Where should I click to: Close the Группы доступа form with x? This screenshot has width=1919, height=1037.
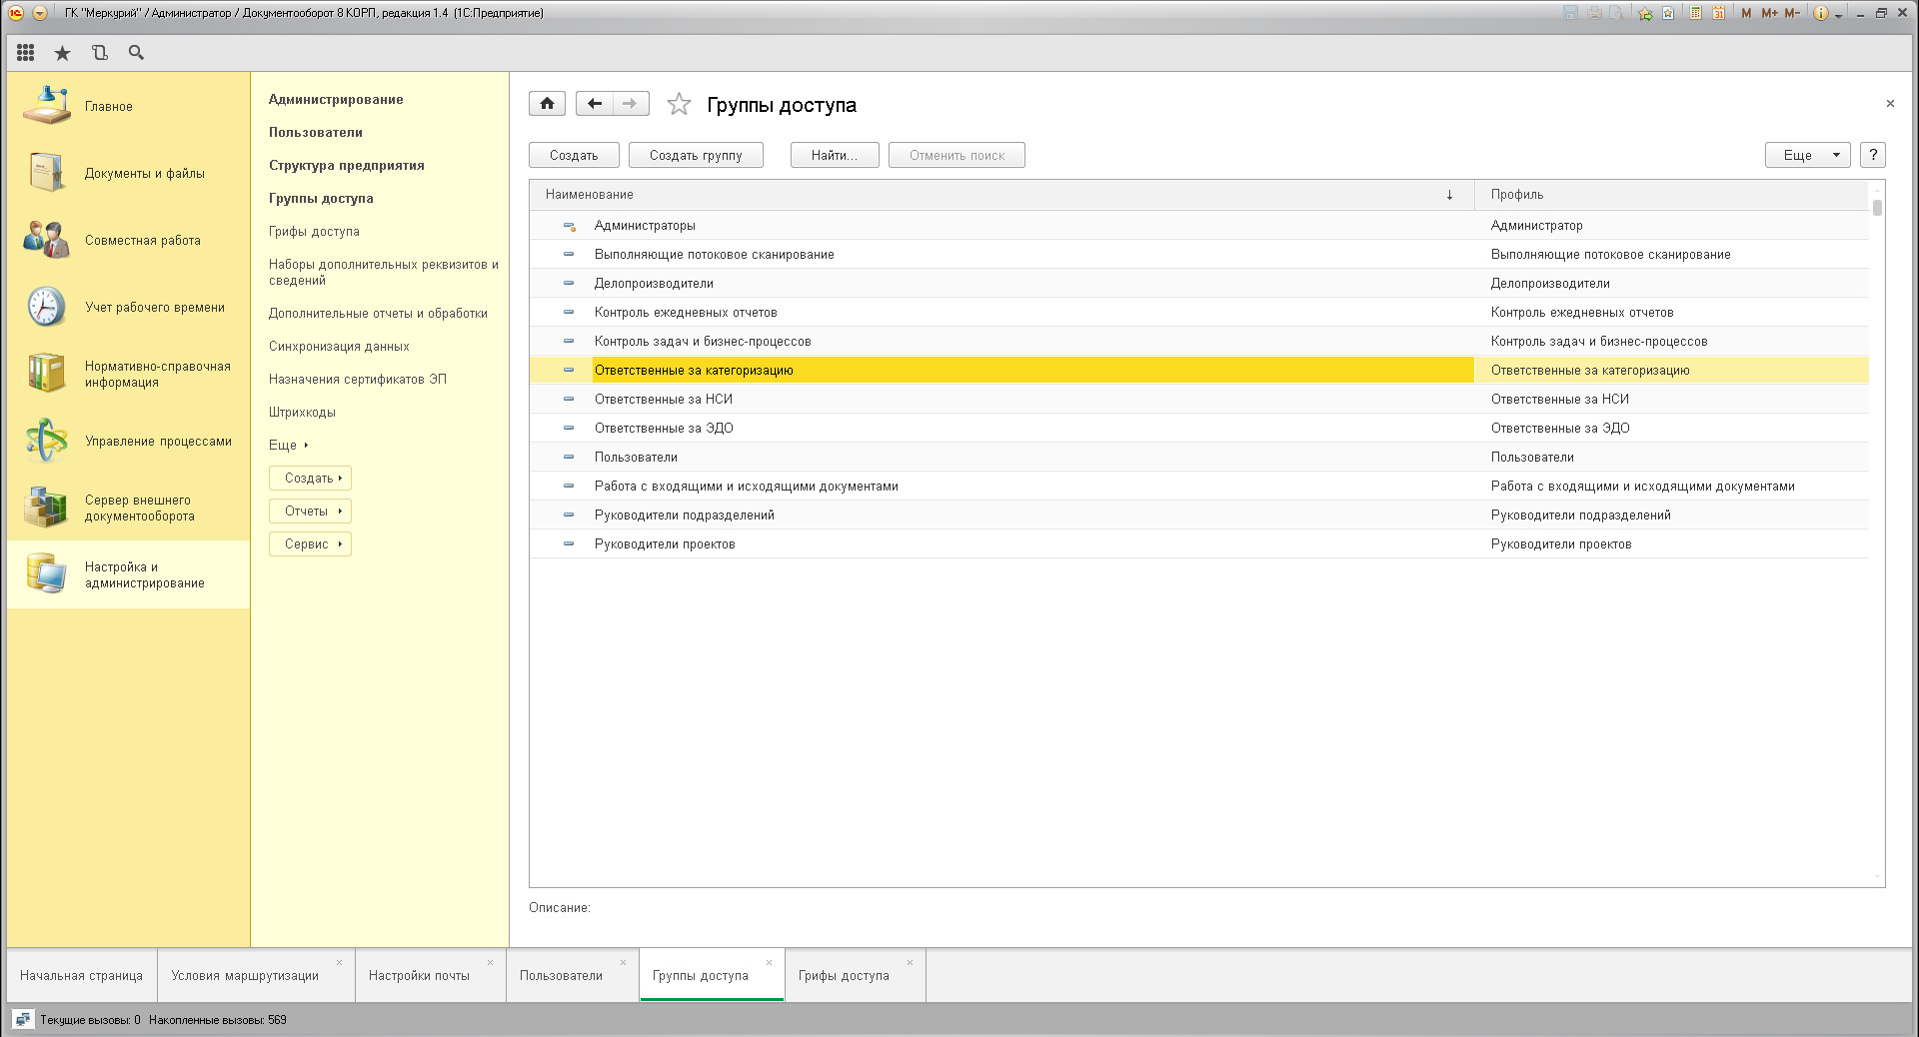[x=1890, y=103]
